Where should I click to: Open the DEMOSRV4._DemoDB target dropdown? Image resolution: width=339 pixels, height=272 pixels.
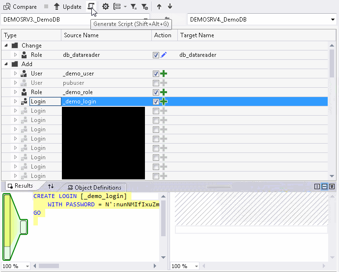[x=333, y=20]
